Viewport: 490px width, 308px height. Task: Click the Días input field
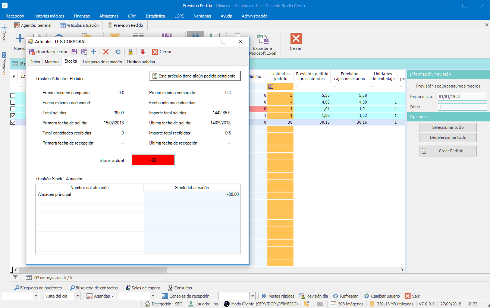tap(462, 107)
